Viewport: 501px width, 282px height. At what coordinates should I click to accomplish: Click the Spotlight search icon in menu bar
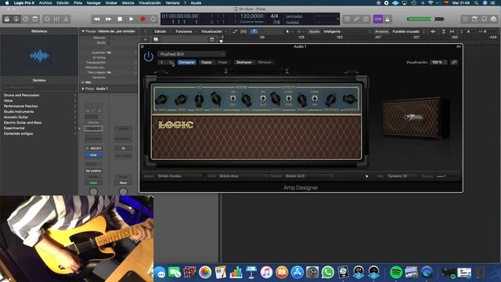click(476, 3)
